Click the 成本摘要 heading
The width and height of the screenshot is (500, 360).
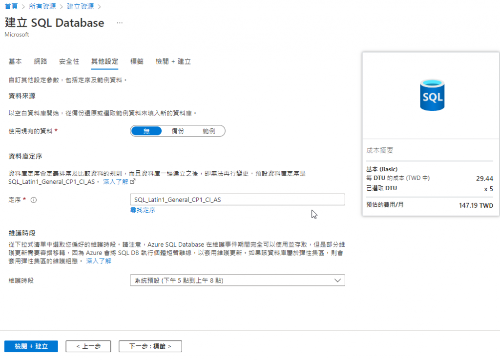(379, 150)
